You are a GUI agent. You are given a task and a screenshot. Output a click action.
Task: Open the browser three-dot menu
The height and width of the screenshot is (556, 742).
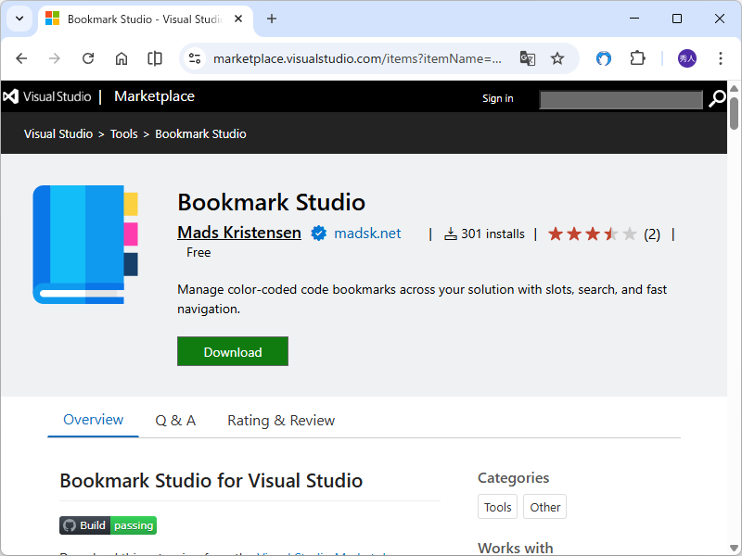[x=721, y=57]
